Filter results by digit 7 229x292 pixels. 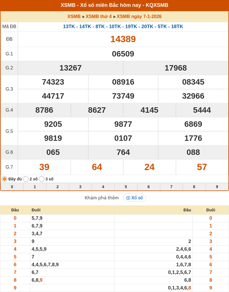[x=171, y=187]
